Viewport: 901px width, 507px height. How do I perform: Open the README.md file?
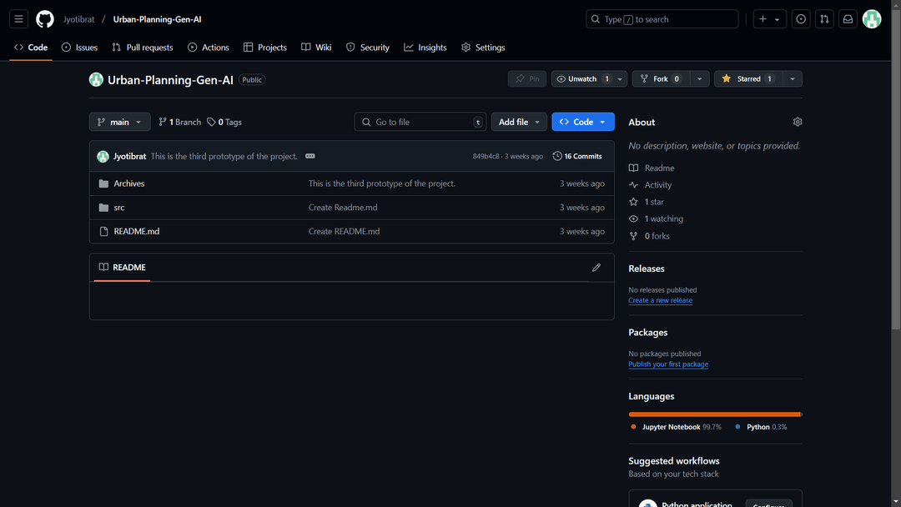click(x=137, y=231)
